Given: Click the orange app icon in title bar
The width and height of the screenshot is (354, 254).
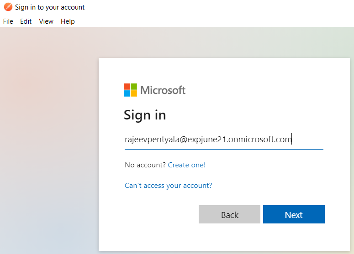Looking at the screenshot, I should coord(8,7).
